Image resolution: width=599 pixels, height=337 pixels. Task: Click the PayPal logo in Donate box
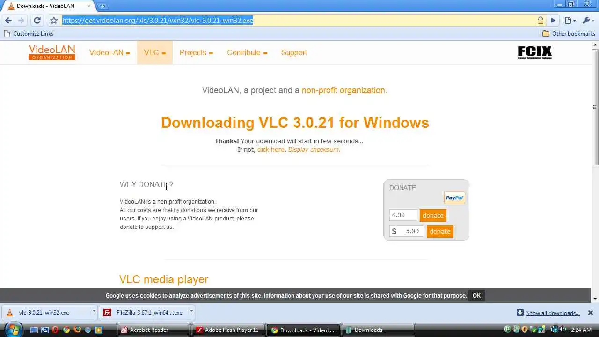[x=454, y=198]
